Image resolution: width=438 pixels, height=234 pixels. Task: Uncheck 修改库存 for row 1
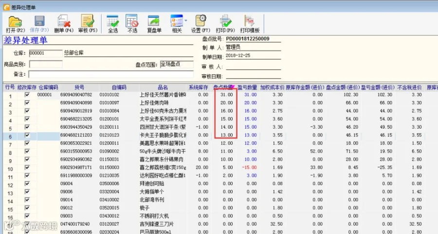[x=27, y=95]
